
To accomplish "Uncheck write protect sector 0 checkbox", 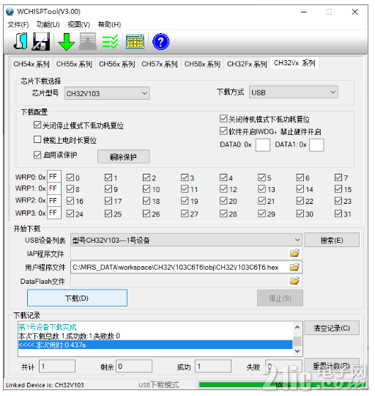I will pyautogui.click(x=70, y=177).
